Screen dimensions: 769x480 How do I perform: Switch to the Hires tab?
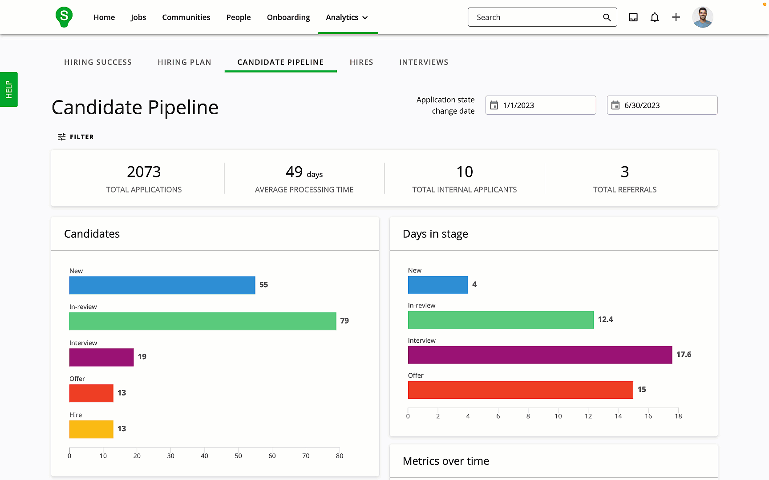click(361, 62)
